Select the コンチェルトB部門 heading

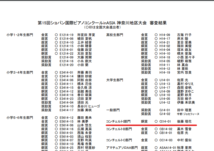(x=119, y=129)
